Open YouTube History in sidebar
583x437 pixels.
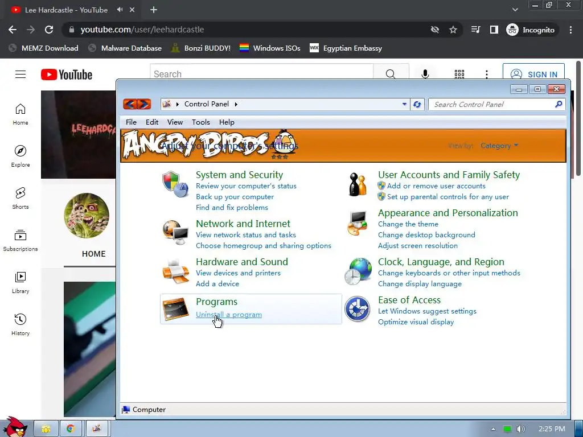pyautogui.click(x=20, y=324)
